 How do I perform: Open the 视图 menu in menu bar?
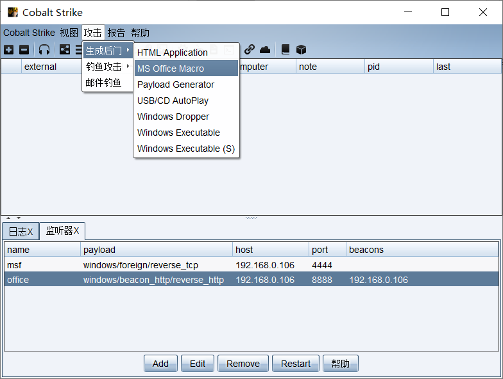pyautogui.click(x=69, y=33)
